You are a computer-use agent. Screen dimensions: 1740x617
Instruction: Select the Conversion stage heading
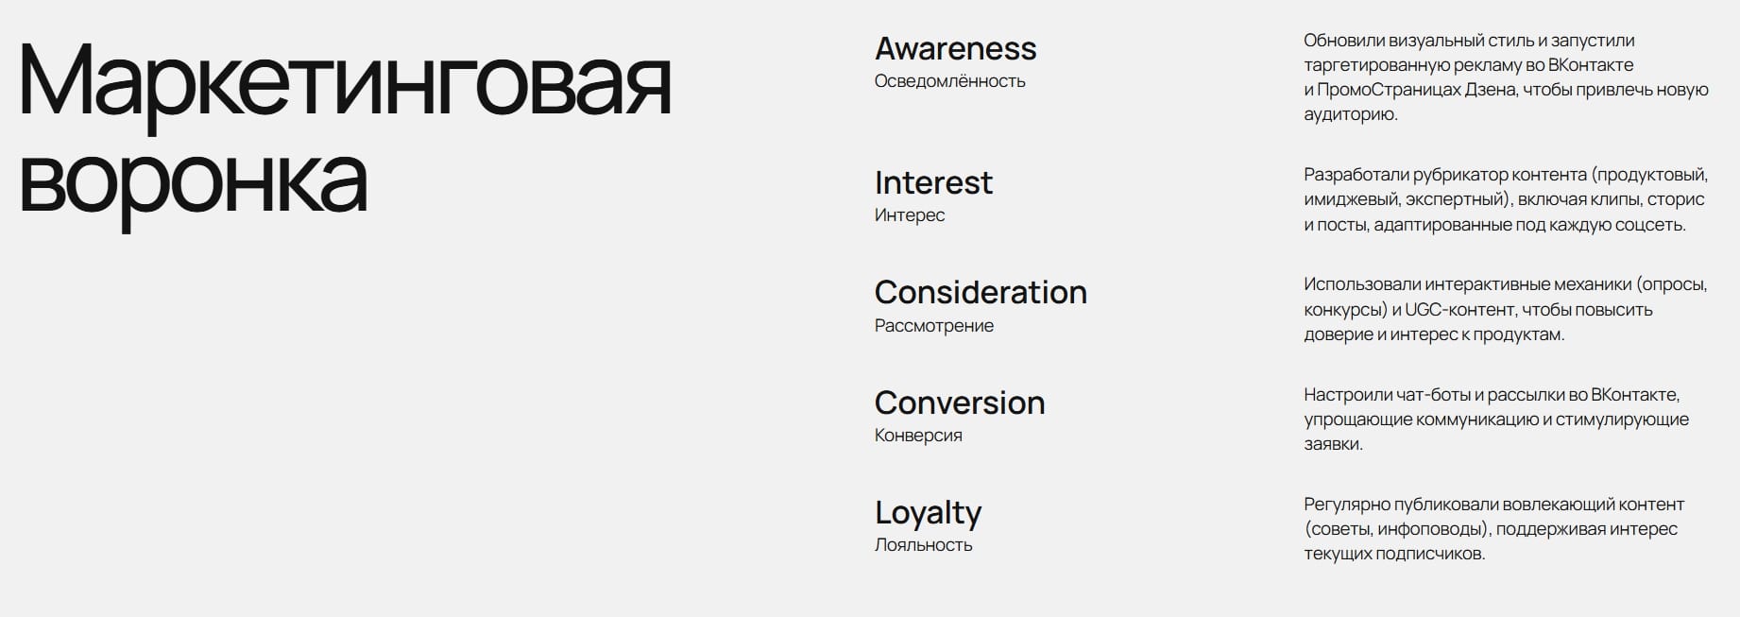coord(959,403)
